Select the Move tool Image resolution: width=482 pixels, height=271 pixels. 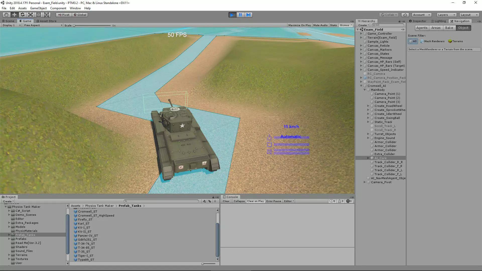click(x=14, y=15)
